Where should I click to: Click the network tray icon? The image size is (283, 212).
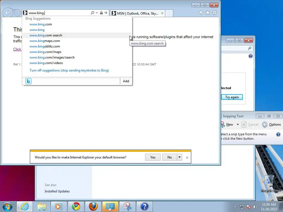pyautogui.click(x=242, y=207)
